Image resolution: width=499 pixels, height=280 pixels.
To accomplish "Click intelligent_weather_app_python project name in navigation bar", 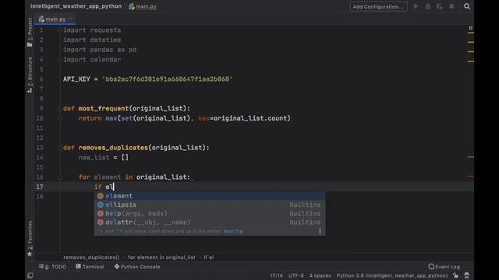I will [76, 6].
